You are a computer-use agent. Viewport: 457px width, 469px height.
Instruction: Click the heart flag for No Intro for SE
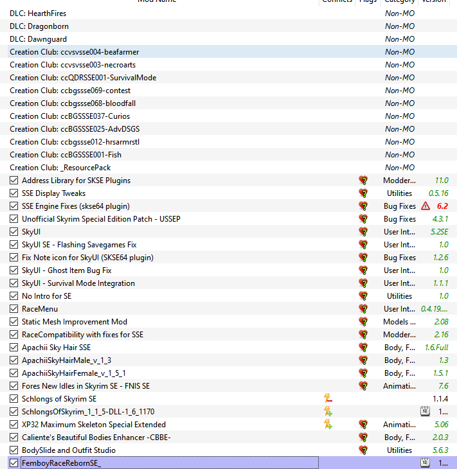[363, 296]
